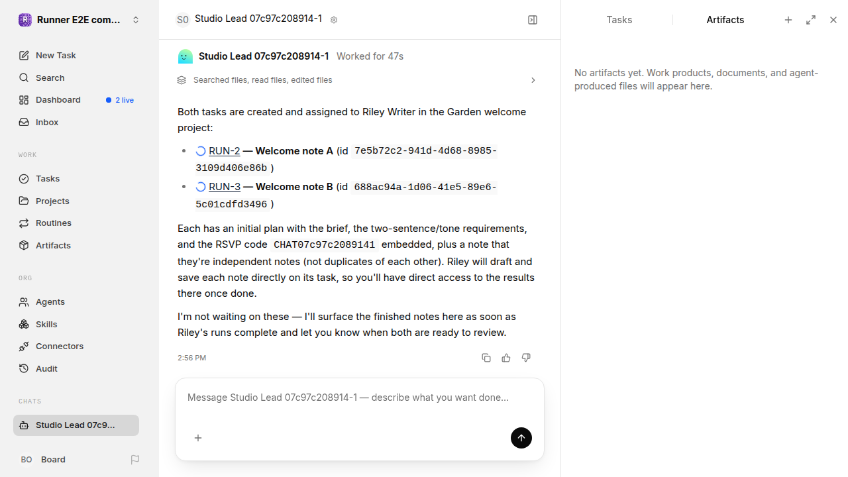The width and height of the screenshot is (848, 477).
Task: Click the Search magnifier icon
Action: 24,78
